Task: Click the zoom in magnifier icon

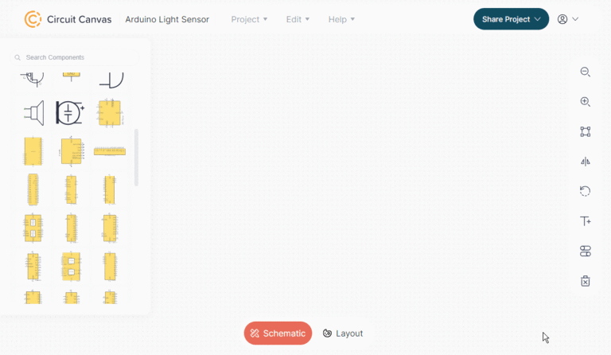Action: tap(586, 102)
